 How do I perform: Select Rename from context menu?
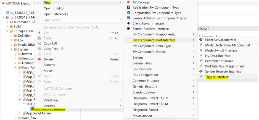[x=49, y=65]
